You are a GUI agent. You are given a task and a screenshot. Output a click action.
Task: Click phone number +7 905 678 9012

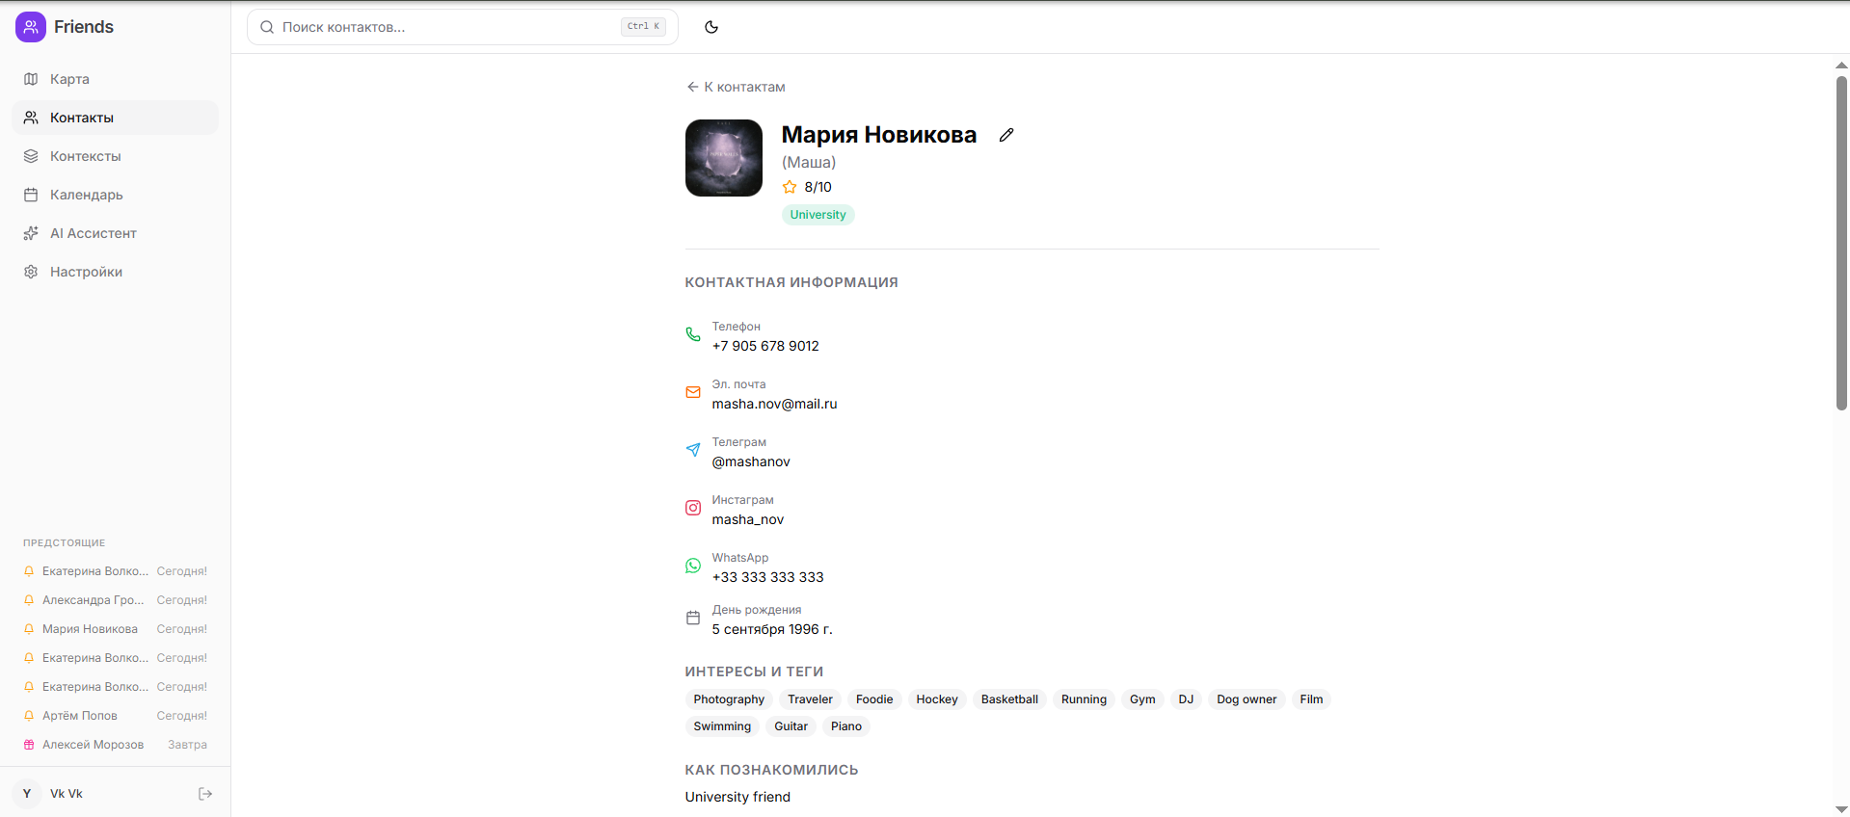tap(765, 346)
